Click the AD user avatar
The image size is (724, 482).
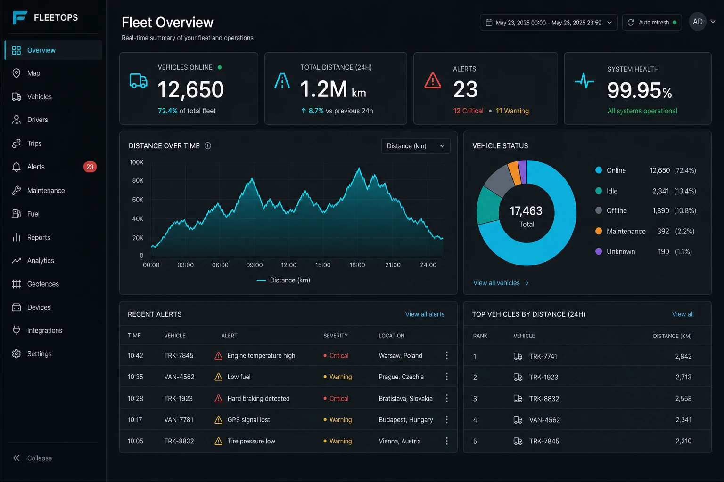[x=698, y=22]
